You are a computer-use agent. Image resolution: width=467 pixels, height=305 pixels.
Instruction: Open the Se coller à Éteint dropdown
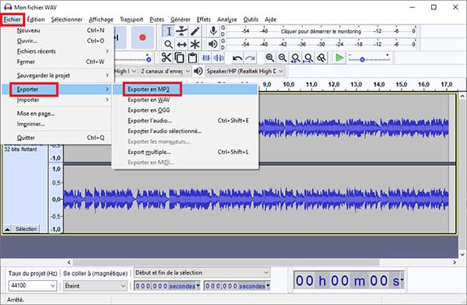point(95,286)
